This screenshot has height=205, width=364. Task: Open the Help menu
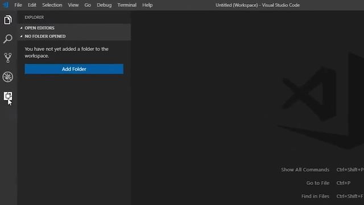[147, 5]
